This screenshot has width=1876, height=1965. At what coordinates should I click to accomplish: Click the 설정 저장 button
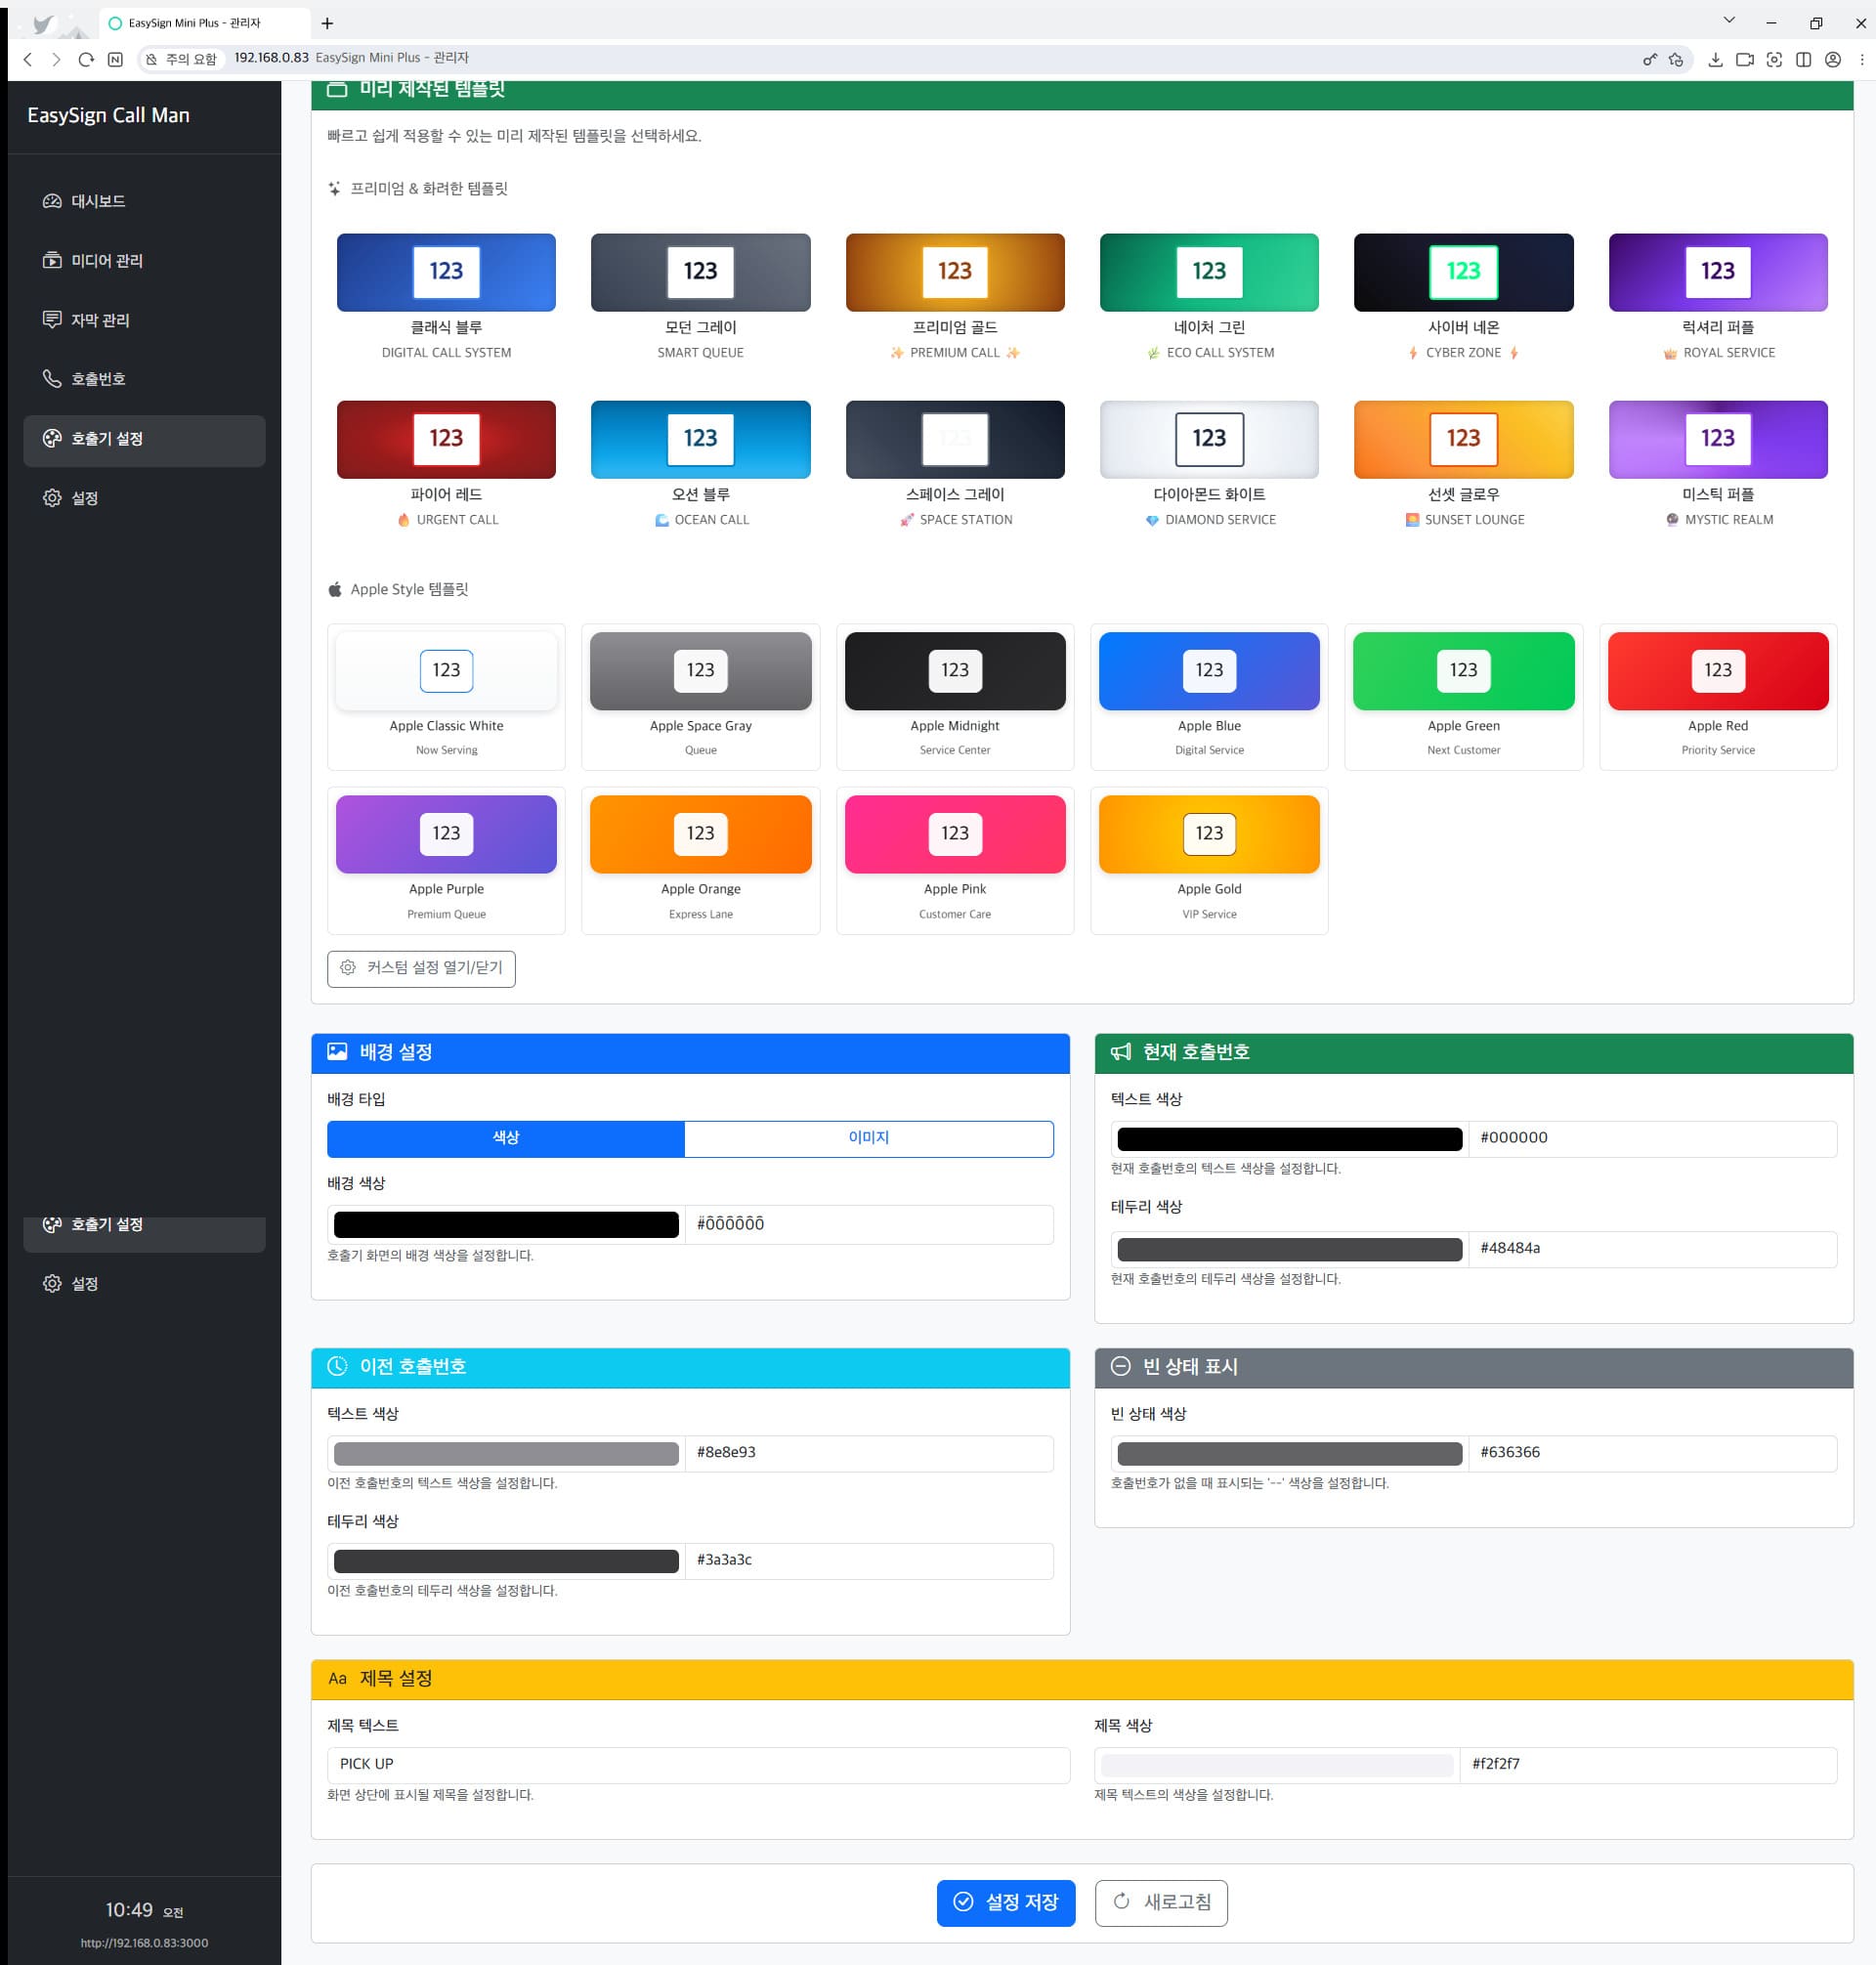[1005, 1902]
